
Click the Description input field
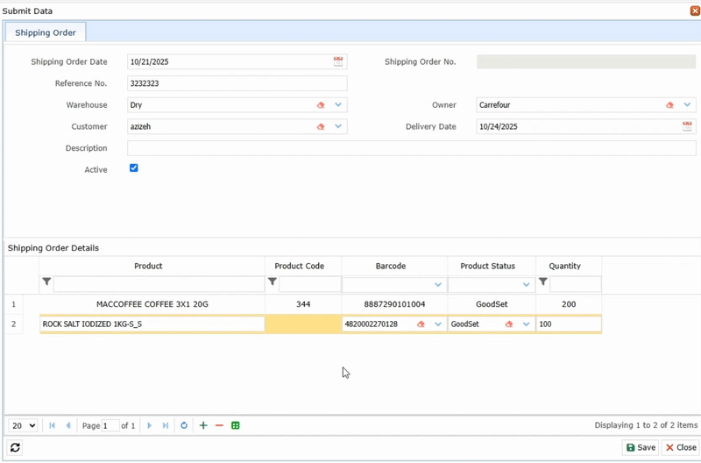point(411,148)
